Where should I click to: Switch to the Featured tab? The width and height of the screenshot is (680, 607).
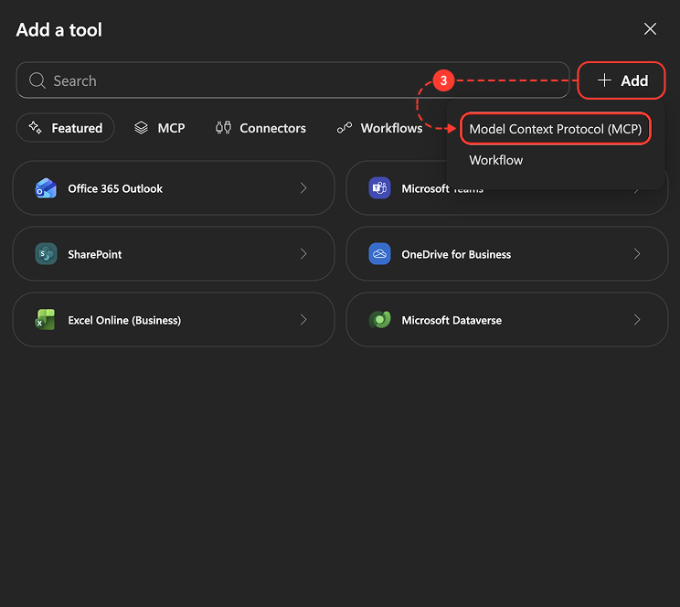pyautogui.click(x=66, y=128)
